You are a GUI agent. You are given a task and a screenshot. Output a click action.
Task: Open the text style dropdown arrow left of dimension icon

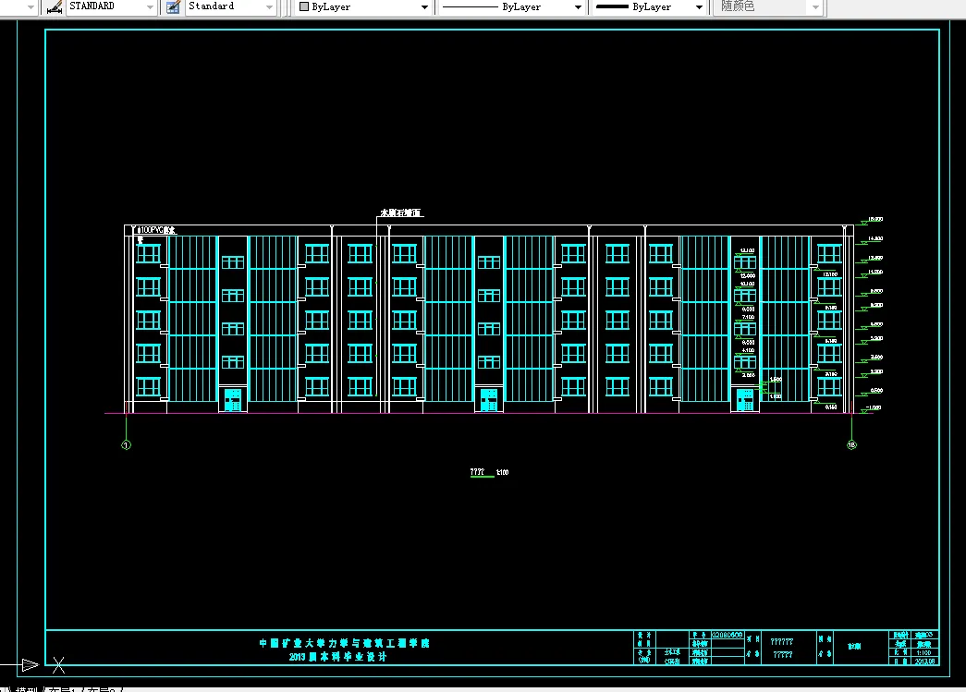tap(31, 7)
